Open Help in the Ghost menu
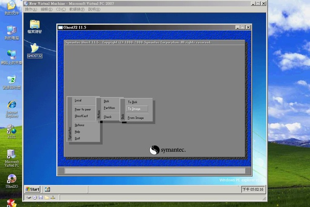Viewport: 310px width, 207px height. 78,132
